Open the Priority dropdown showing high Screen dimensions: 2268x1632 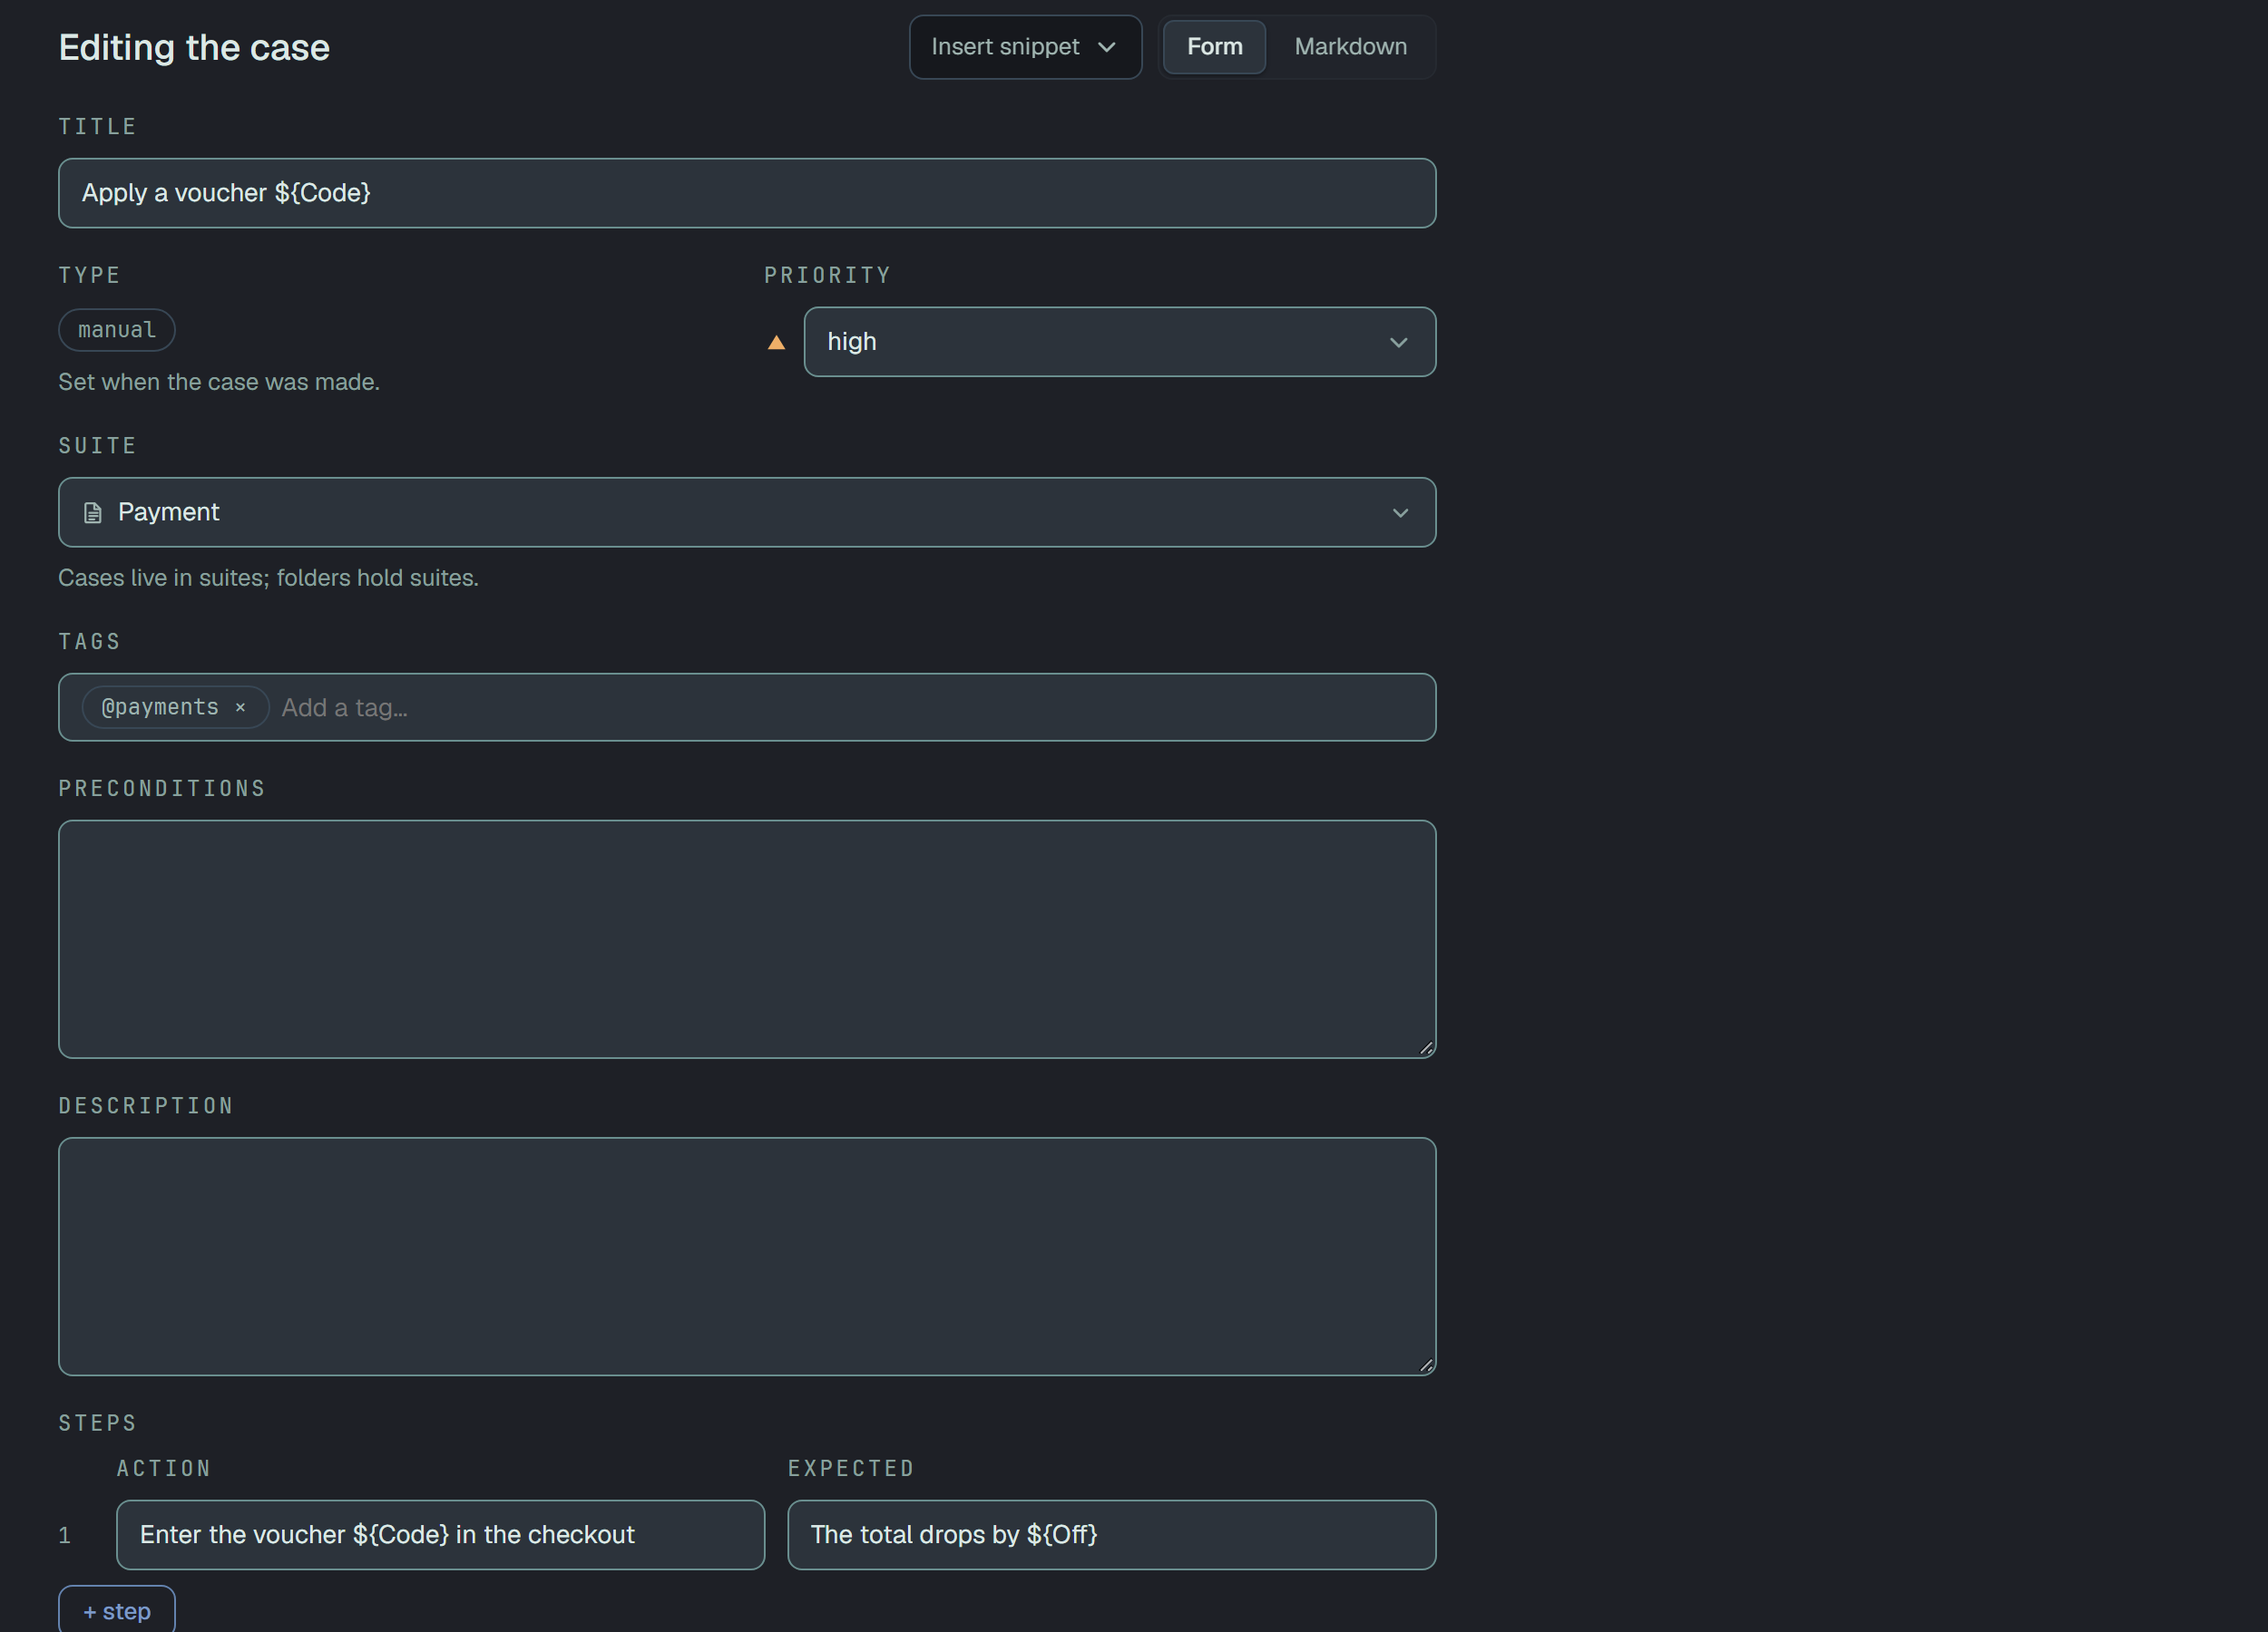pyautogui.click(x=1119, y=342)
